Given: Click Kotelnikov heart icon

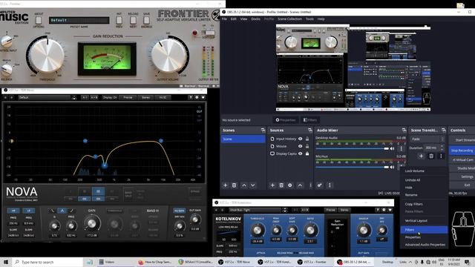Looking at the screenshot, I should click(390, 210).
